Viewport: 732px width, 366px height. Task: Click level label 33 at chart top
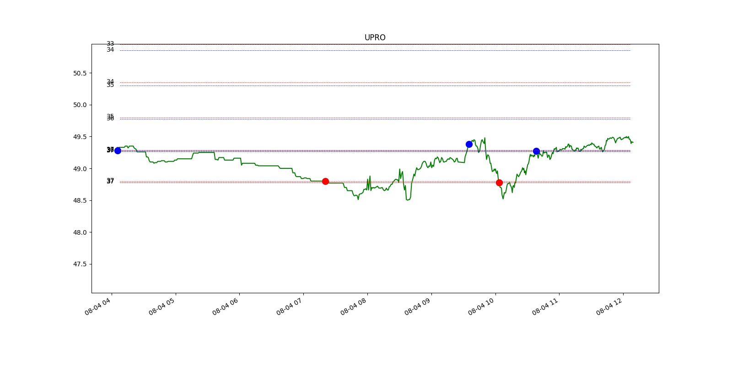pyautogui.click(x=110, y=44)
